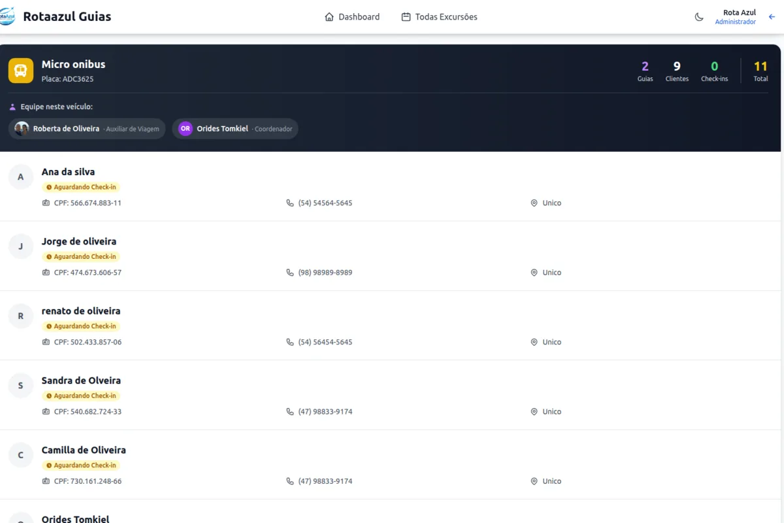This screenshot has width=784, height=523.
Task: Open Sandra de Olveira passenger name
Action: tap(81, 380)
